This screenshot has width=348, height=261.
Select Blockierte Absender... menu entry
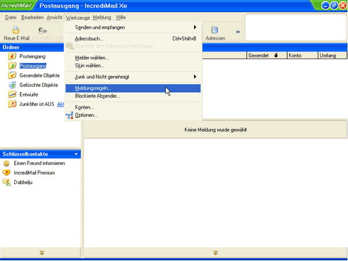pos(133,96)
